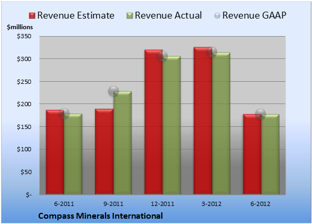The width and height of the screenshot is (312, 224).
Task: Click the '$50' y-axis value
Action: coord(26,172)
